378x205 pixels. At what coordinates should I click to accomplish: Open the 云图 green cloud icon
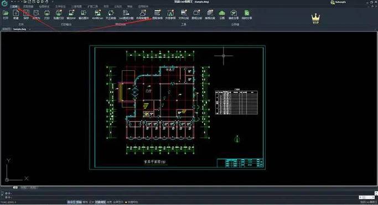click(222, 14)
